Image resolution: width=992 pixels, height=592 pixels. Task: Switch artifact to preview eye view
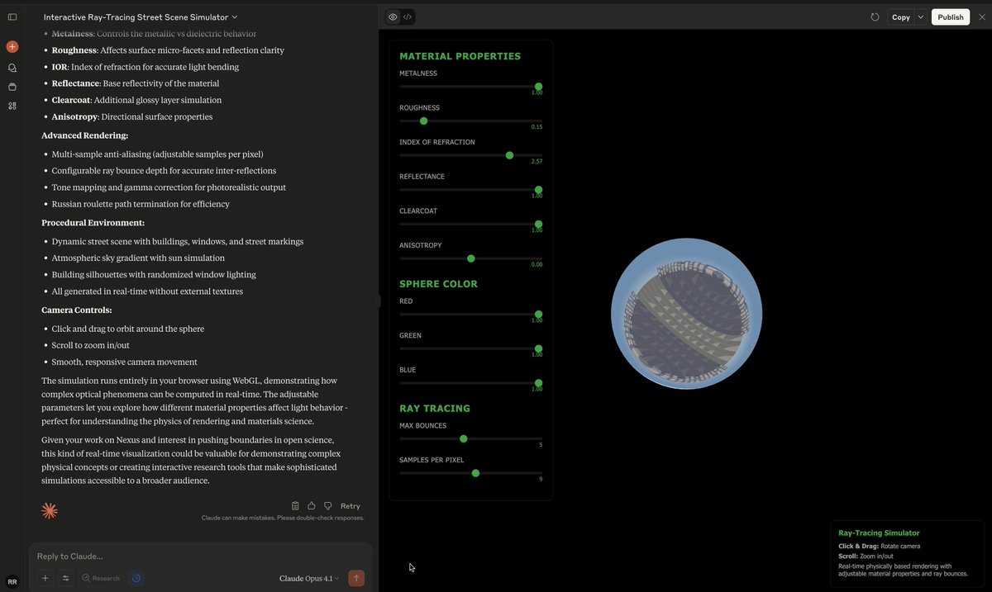pos(393,17)
